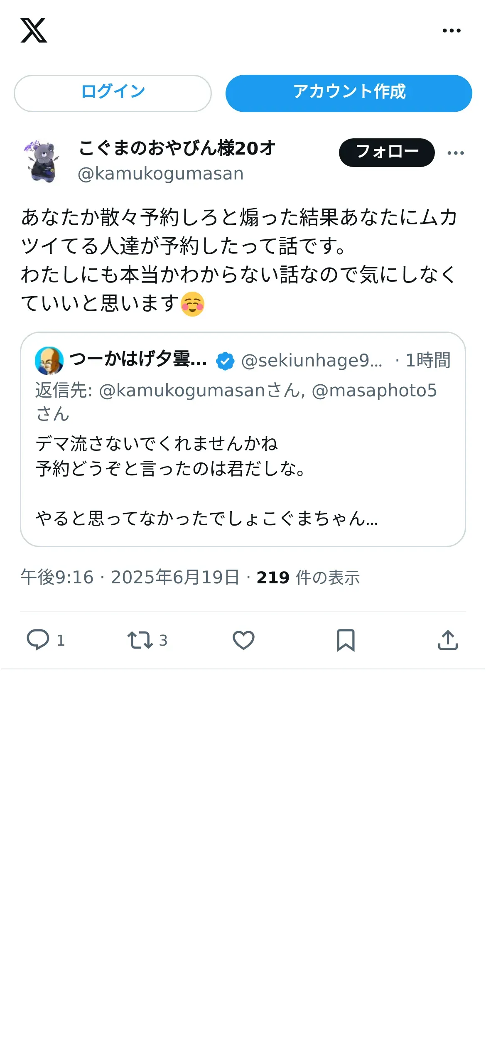
Task: Click the share upload icon
Action: pos(448,640)
